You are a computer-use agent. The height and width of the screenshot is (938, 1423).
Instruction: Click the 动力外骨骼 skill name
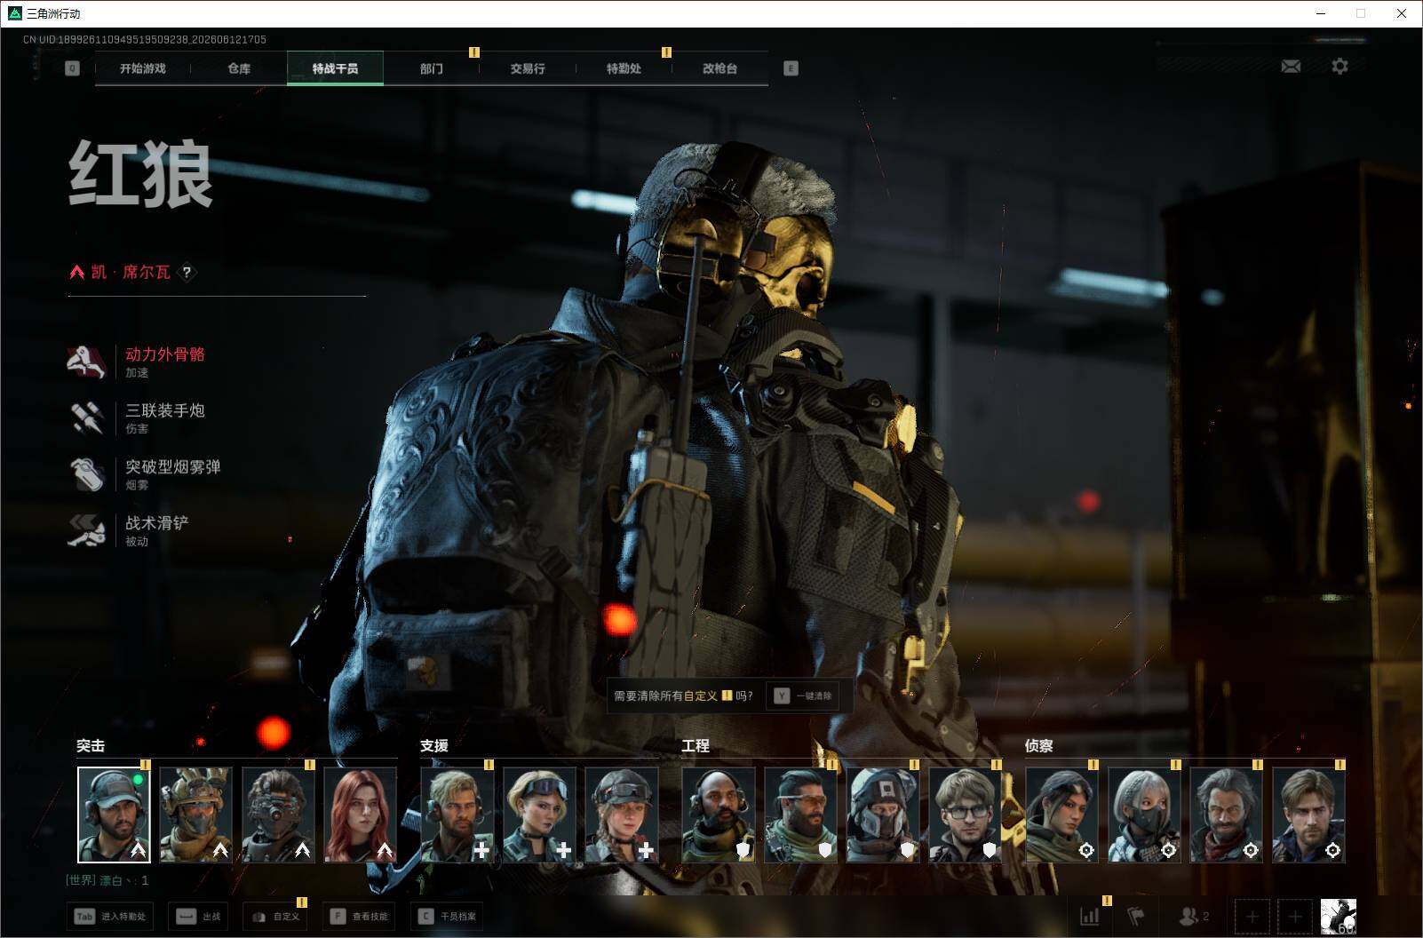(x=165, y=354)
